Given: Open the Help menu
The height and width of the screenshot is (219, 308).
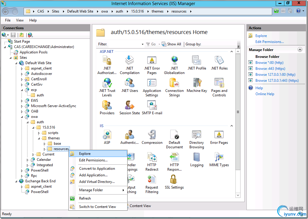Looking at the screenshot, I should pos(33,20).
